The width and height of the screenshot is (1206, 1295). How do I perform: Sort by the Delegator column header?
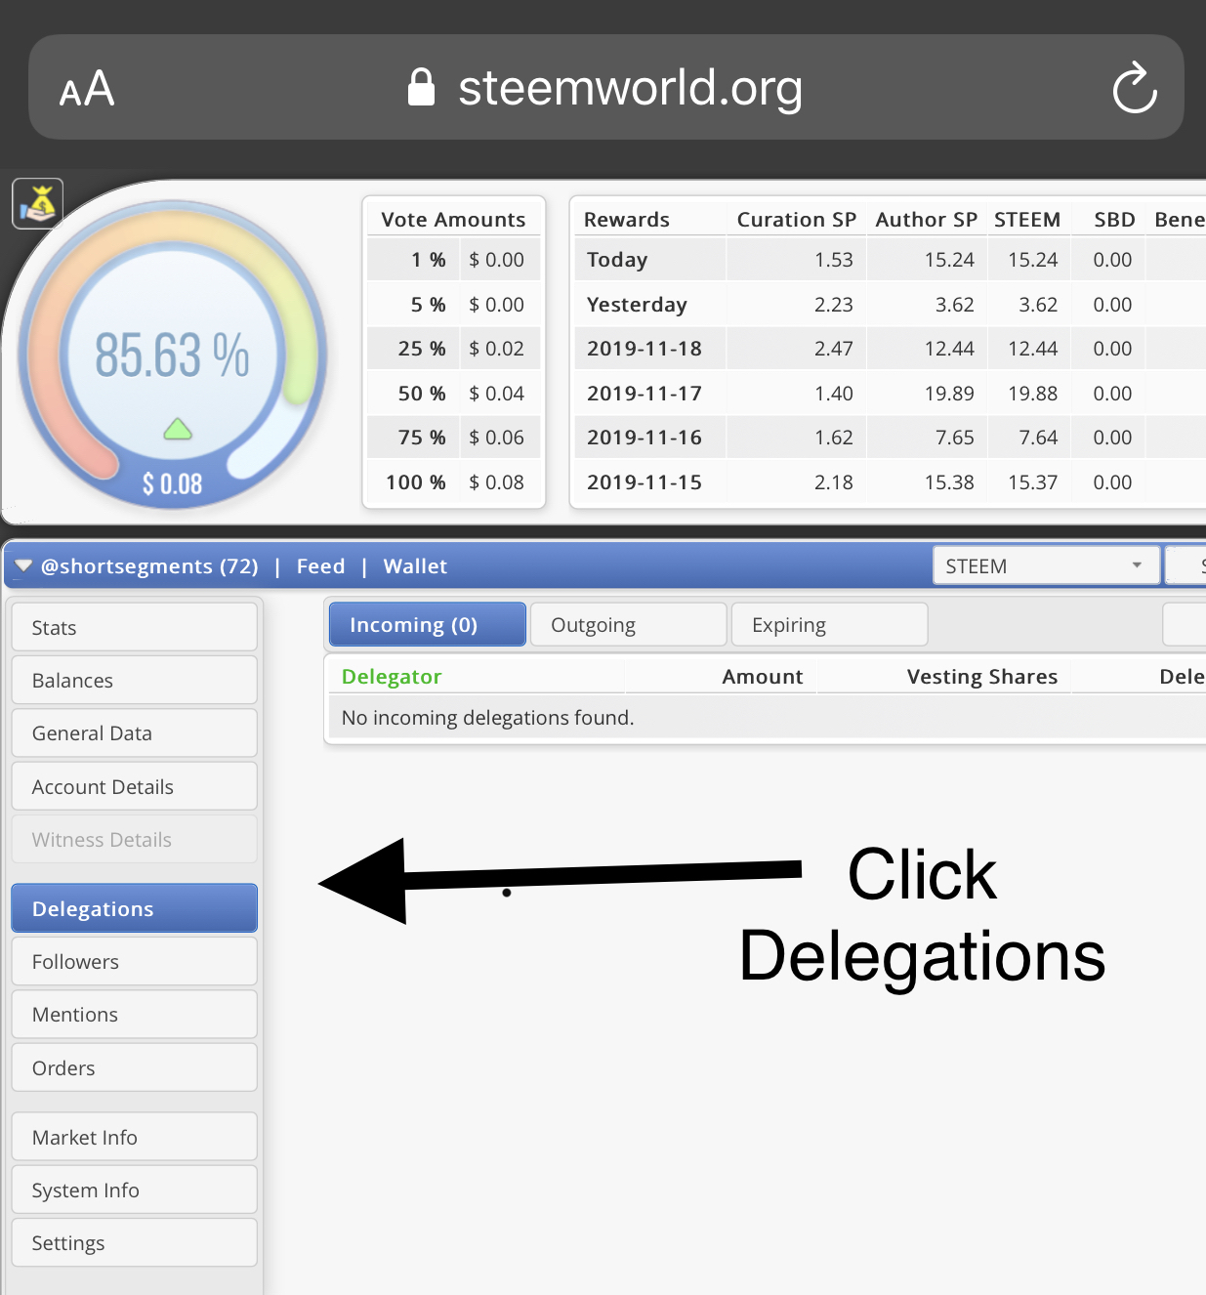point(392,677)
